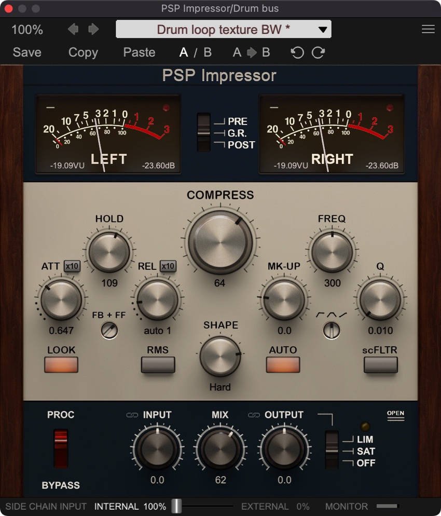Image resolution: width=441 pixels, height=516 pixels.
Task: Set meter switch to PRE
Action: click(237, 121)
